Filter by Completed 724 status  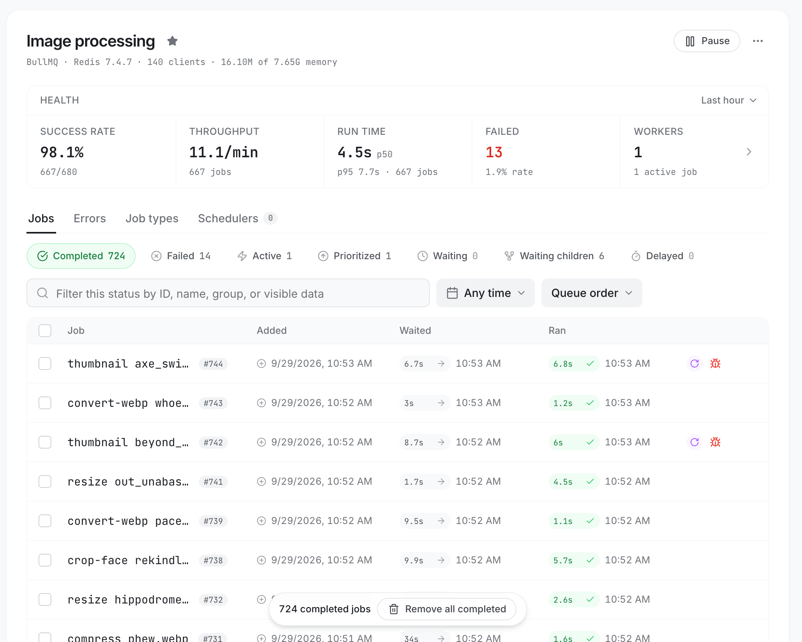click(x=81, y=256)
